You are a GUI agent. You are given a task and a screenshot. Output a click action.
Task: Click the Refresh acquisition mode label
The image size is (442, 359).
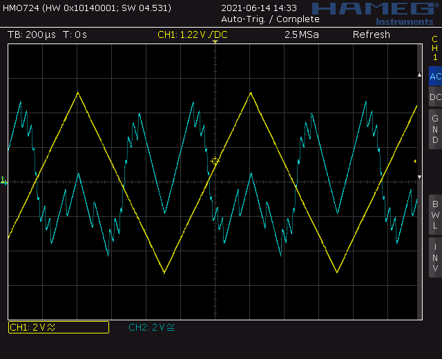[x=371, y=35]
